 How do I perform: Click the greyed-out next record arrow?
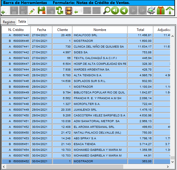(x=133, y=11)
